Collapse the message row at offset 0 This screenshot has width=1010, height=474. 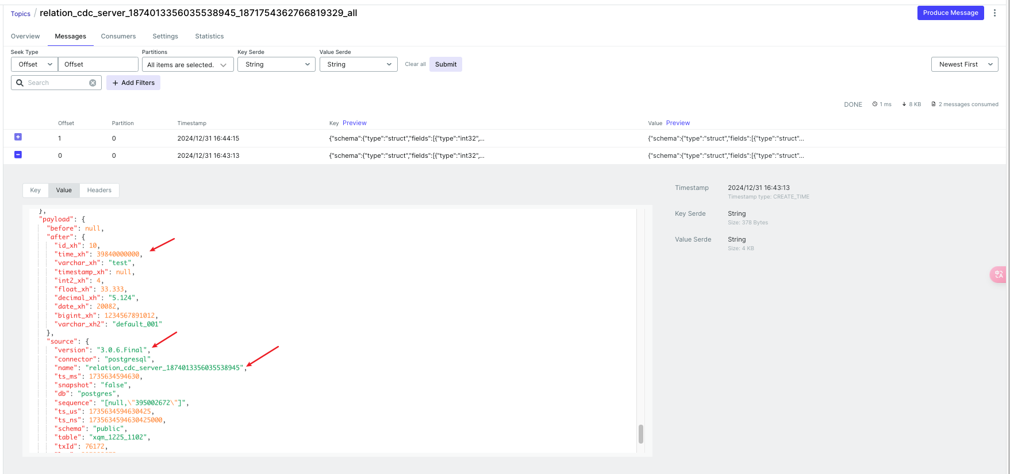tap(18, 154)
